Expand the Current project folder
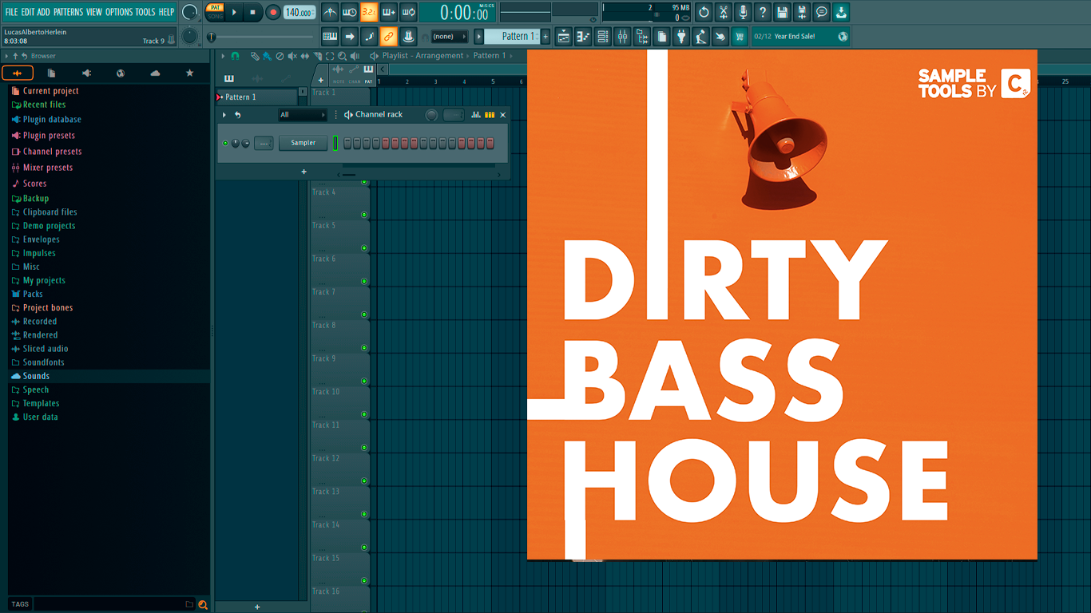The image size is (1091, 613). tap(50, 91)
